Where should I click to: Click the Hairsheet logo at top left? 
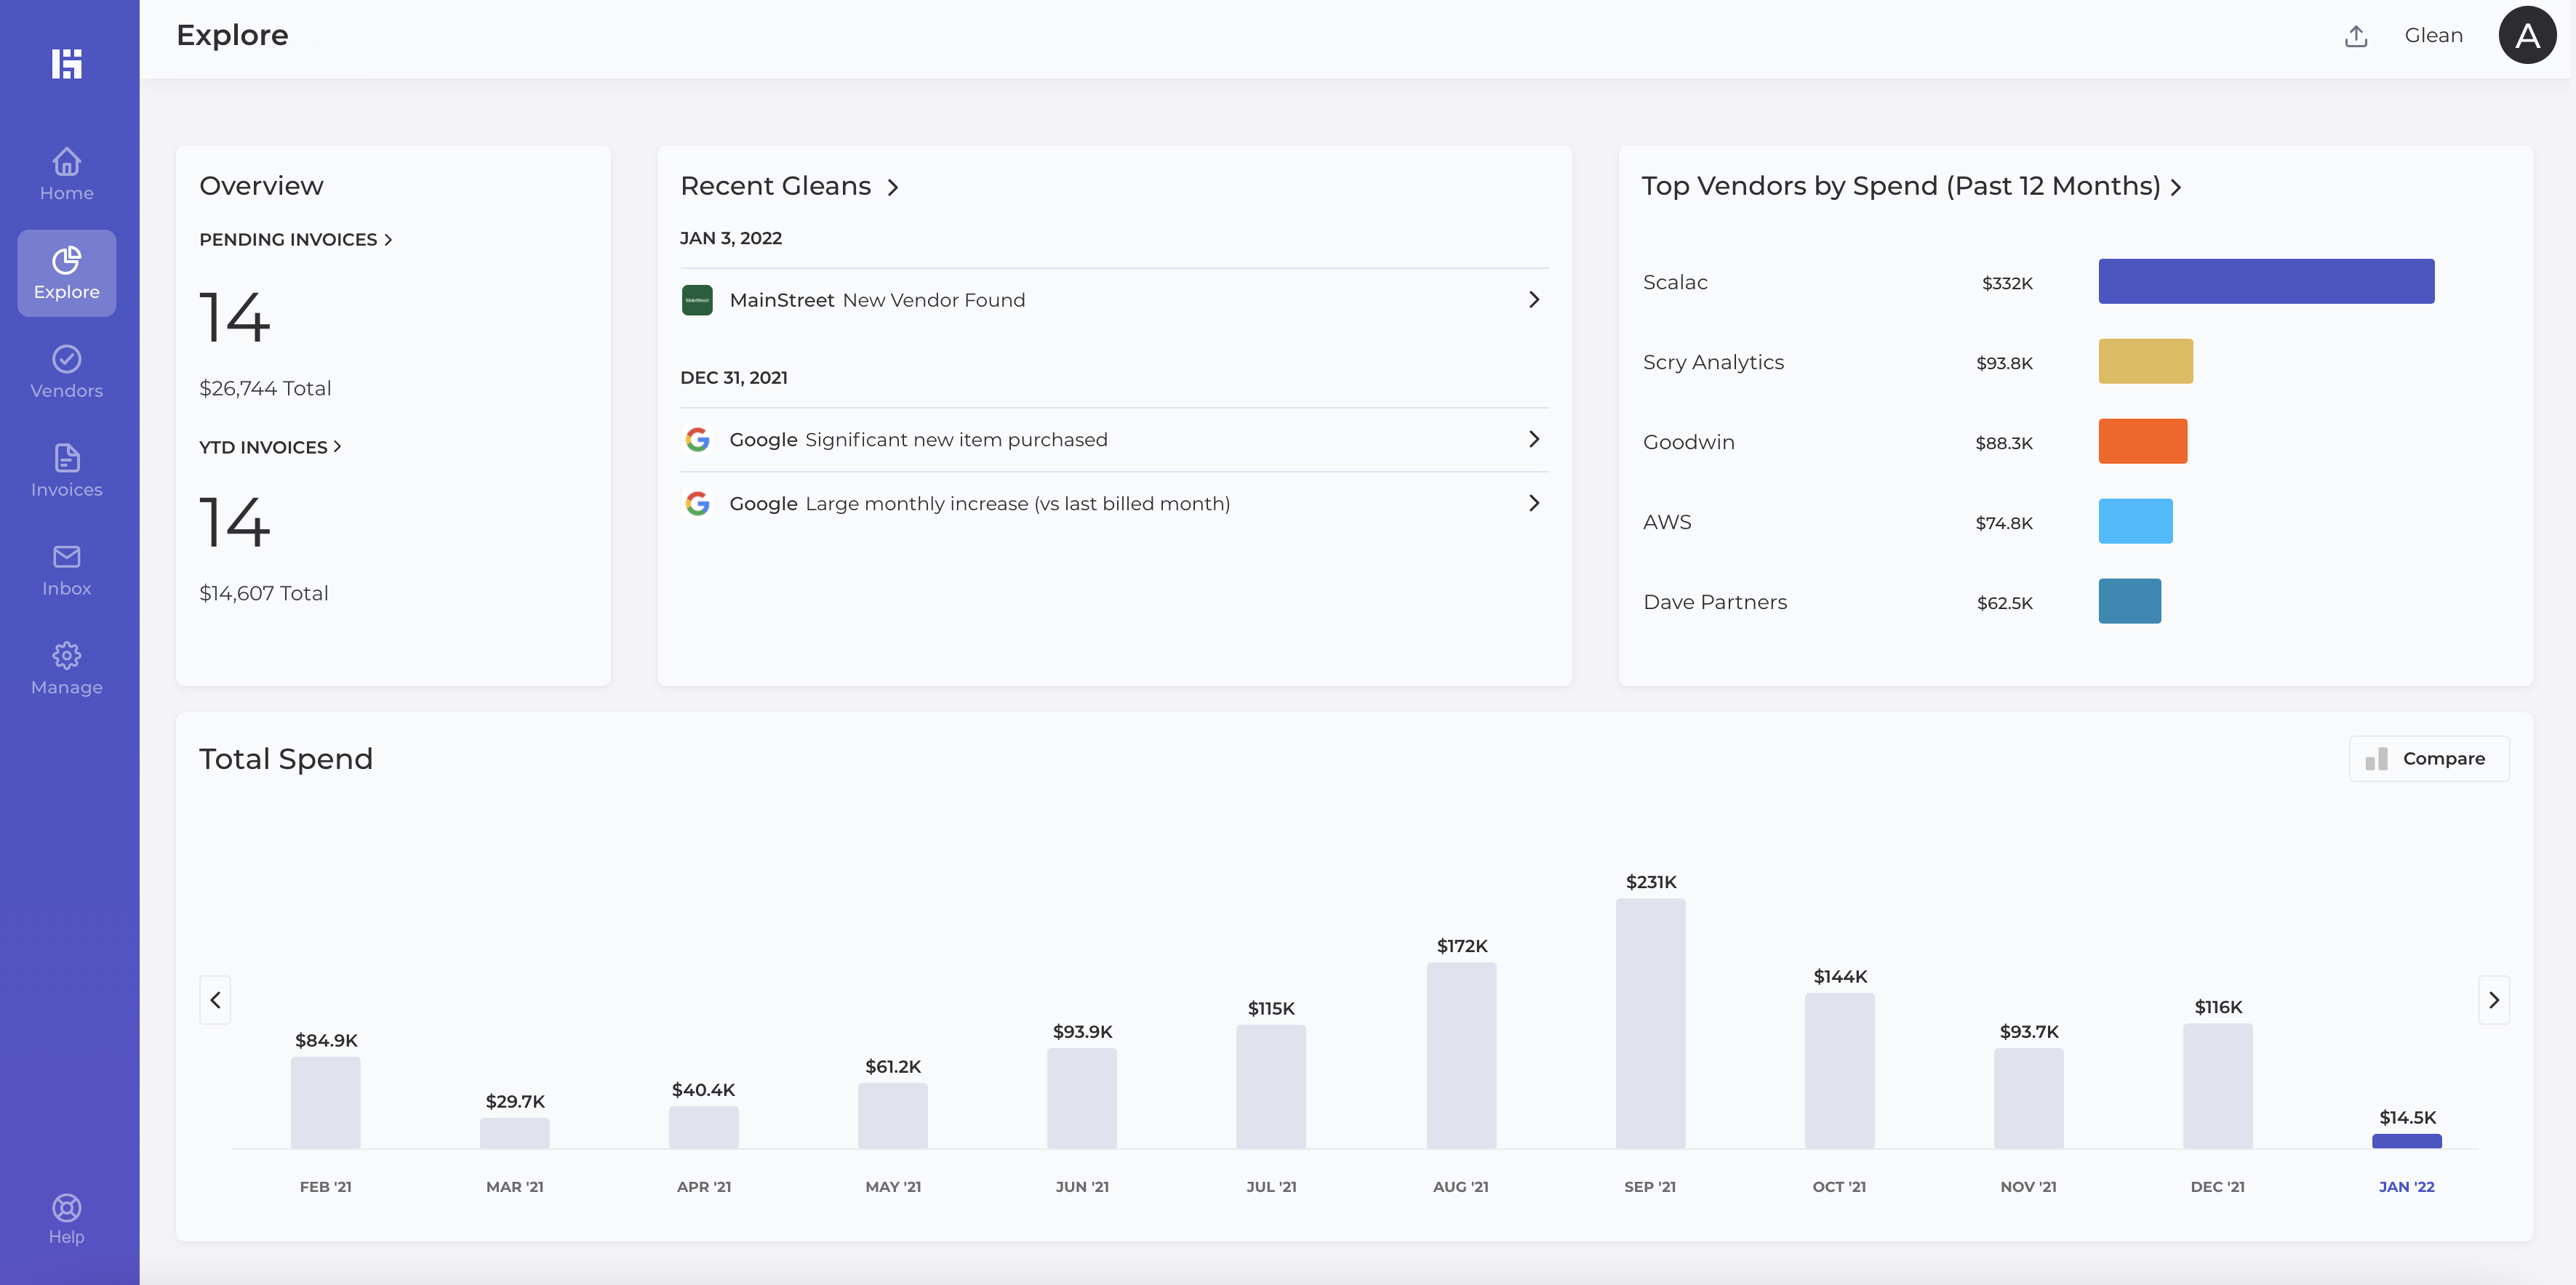66,63
